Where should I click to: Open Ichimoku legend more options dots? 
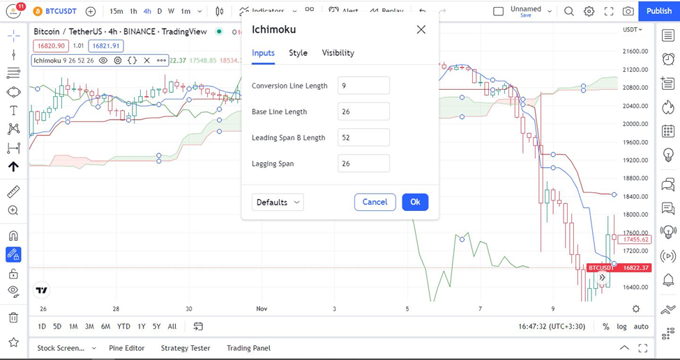tap(161, 61)
